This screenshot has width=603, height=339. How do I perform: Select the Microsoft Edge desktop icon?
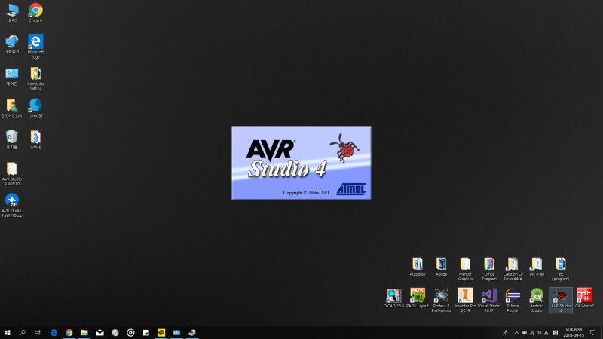(x=35, y=47)
